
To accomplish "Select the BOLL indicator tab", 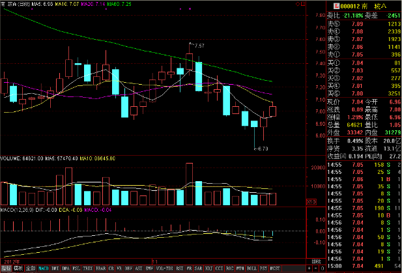I will (x=251, y=268).
